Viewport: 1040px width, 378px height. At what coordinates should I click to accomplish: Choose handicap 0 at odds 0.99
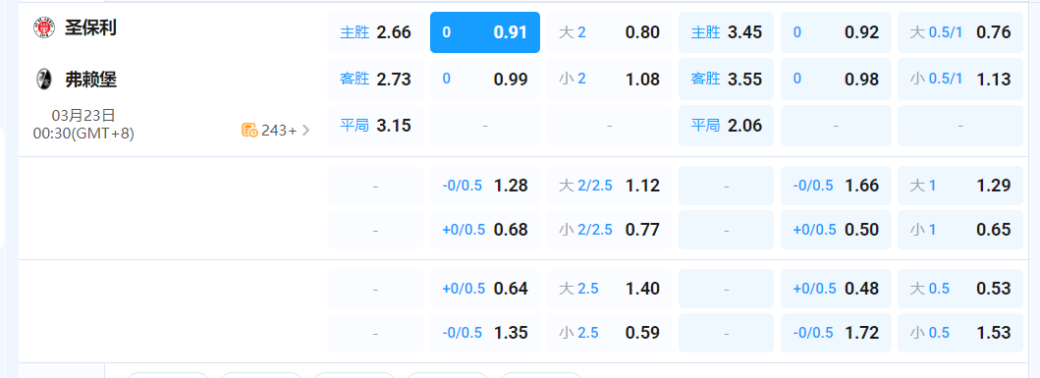click(485, 79)
